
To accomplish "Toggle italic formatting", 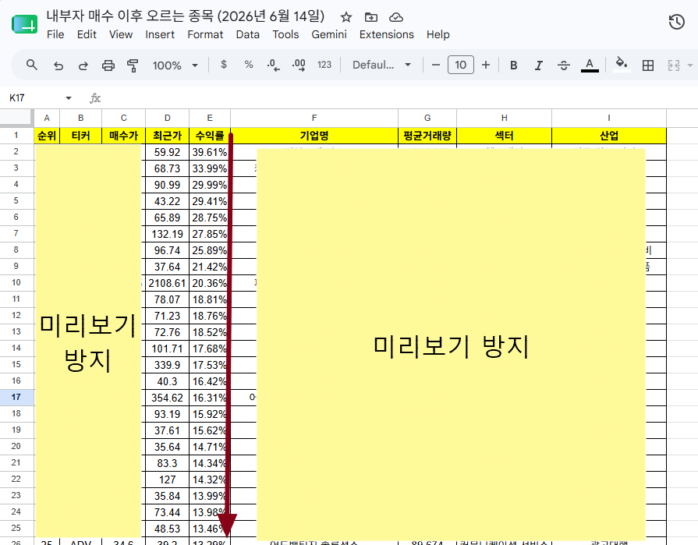I will coord(539,65).
